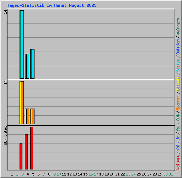Click the orange bar for day 4
Viewport: 182px width, 178px height.
pos(28,116)
